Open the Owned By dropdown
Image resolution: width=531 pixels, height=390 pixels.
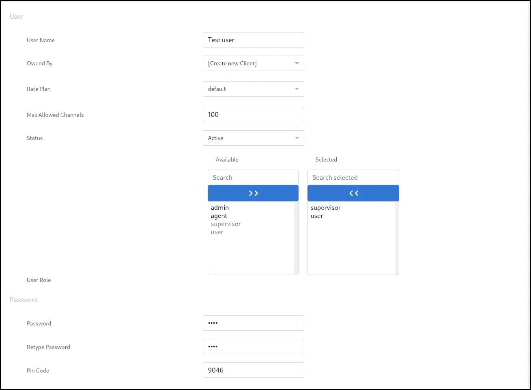point(253,63)
